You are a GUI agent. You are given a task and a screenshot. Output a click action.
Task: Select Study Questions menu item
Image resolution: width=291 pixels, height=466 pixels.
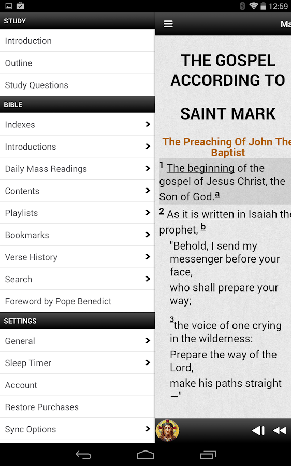77,85
